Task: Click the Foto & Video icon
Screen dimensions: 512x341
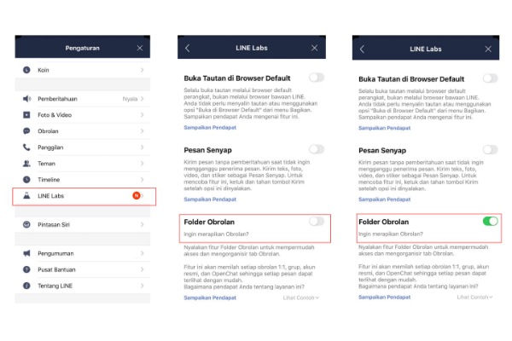Action: pos(26,114)
